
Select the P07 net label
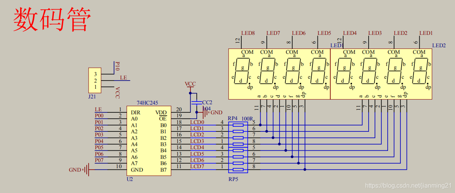tap(99, 160)
